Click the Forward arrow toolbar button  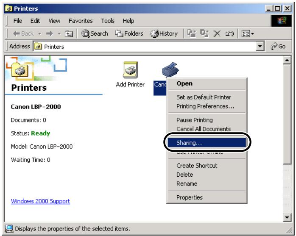click(50, 34)
